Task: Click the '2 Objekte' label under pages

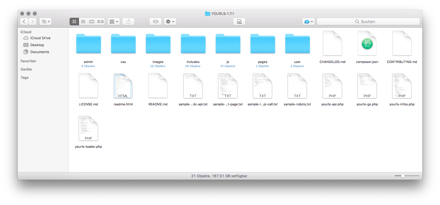Action: pos(263,66)
